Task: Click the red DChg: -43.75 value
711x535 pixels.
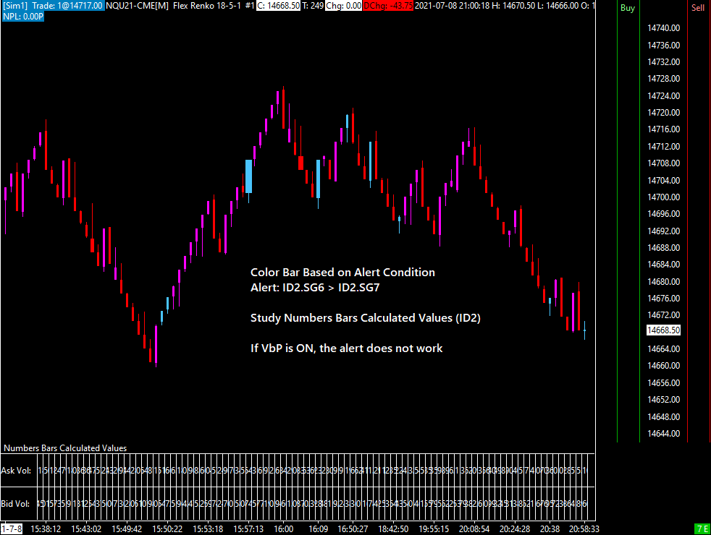Action: pyautogui.click(x=388, y=6)
